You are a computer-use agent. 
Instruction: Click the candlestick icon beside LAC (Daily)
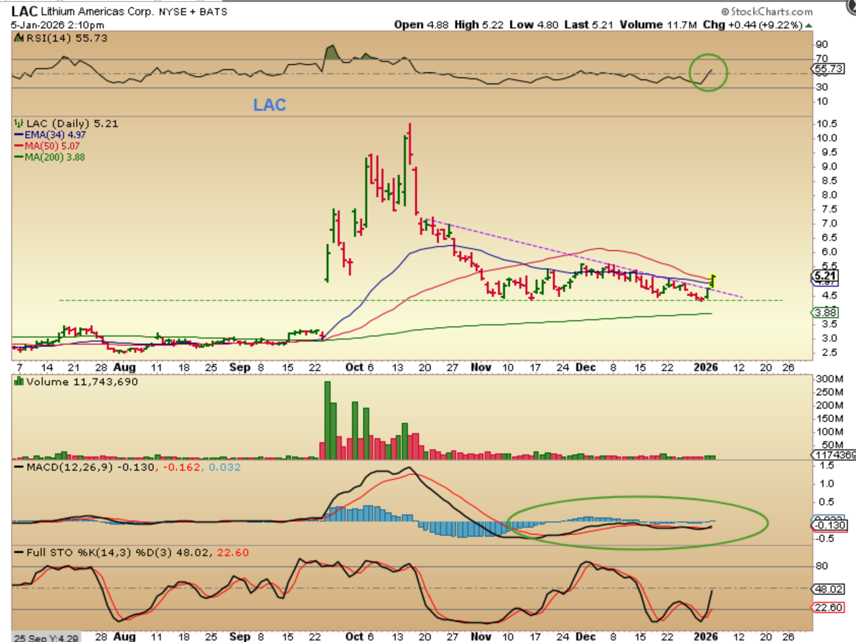point(19,124)
